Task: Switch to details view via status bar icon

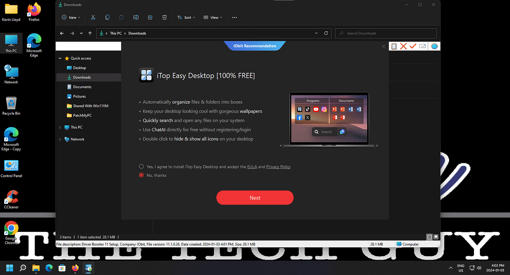Action: [x=429, y=237]
